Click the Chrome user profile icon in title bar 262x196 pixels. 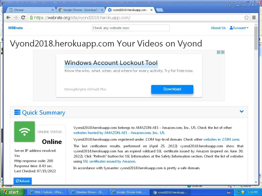click(x=230, y=5)
